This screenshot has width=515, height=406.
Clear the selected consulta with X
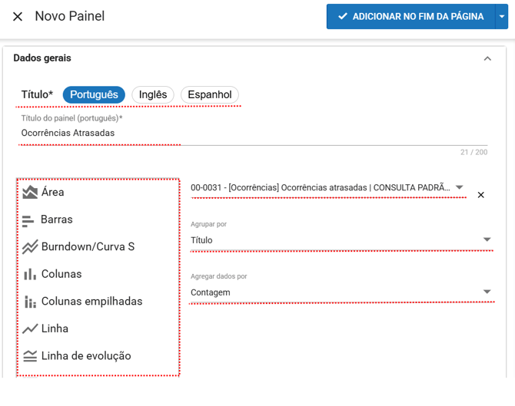[x=481, y=195]
